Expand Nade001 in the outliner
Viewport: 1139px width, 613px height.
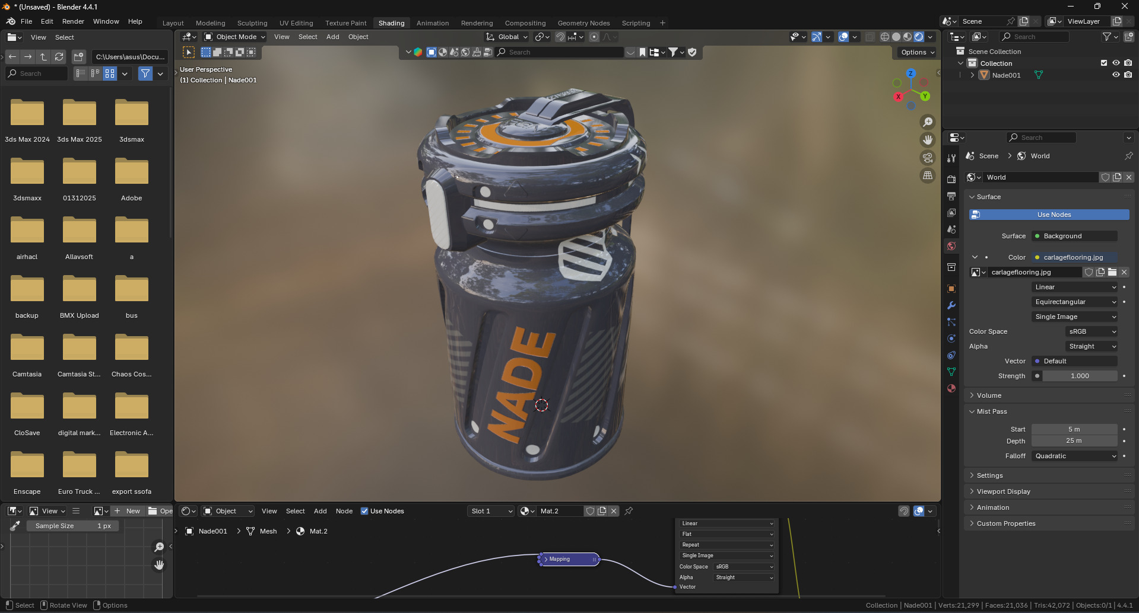point(972,75)
